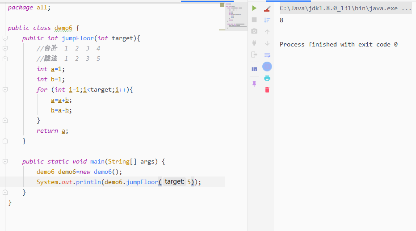Click 'println' in the System.out line
This screenshot has height=231, width=416.
click(x=88, y=182)
